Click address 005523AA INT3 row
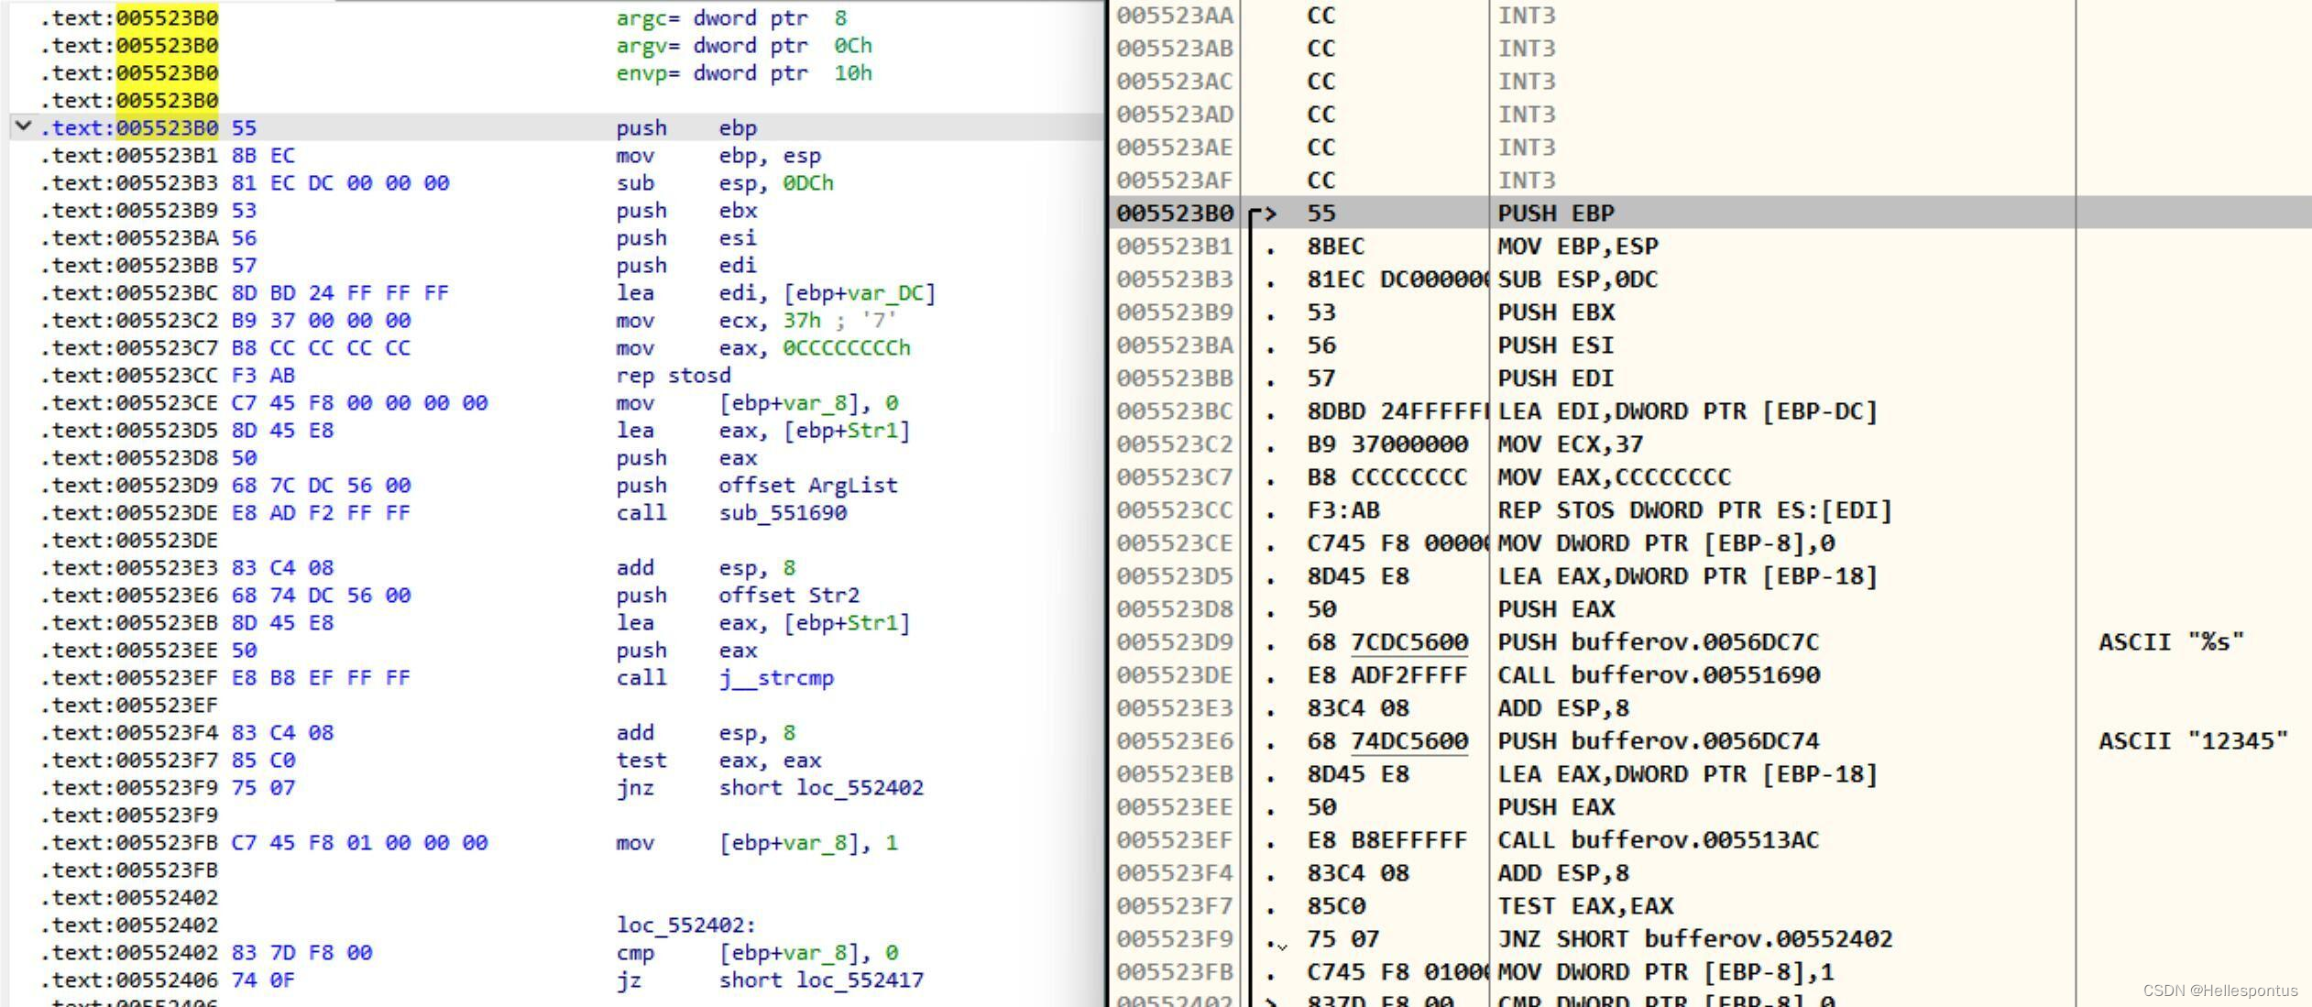 [x=1174, y=16]
